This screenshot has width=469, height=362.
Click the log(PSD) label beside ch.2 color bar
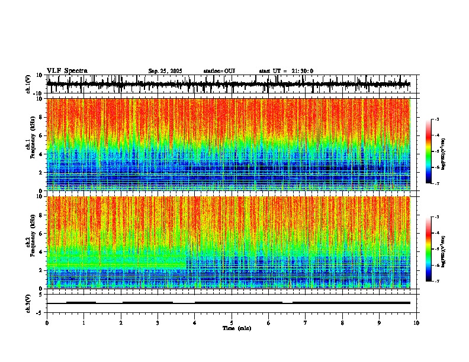click(444, 251)
